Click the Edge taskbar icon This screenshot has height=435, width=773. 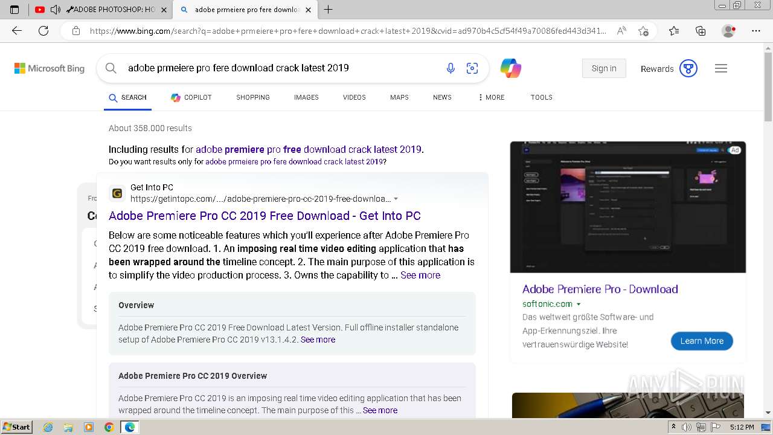click(x=129, y=427)
